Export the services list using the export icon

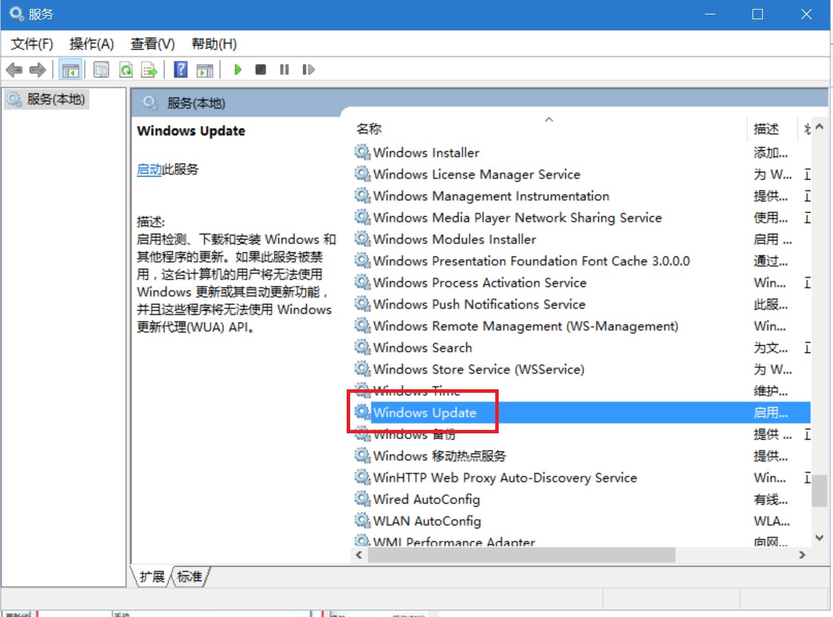(x=149, y=69)
